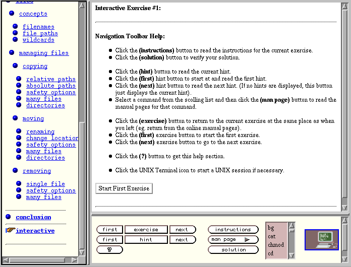
Task: Select chmod in the command list
Action: tap(275, 245)
